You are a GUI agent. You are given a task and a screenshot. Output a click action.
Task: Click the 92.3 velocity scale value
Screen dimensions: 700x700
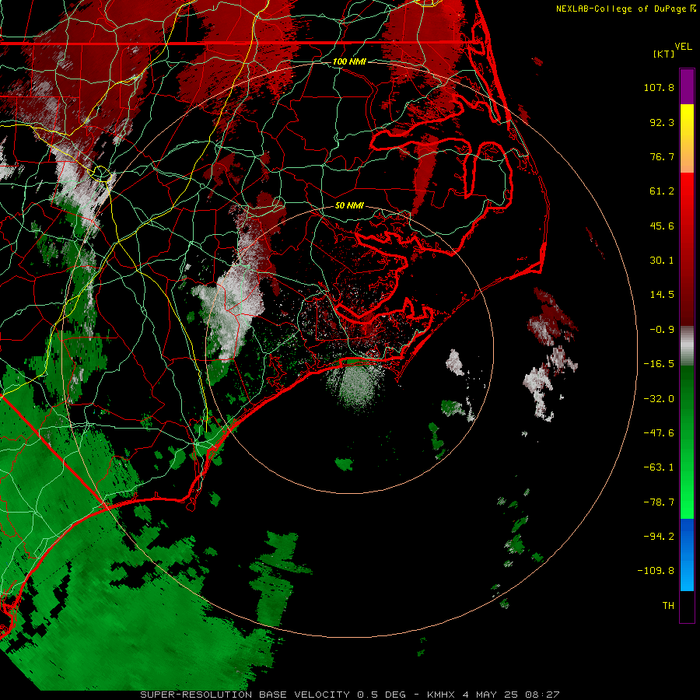662,122
